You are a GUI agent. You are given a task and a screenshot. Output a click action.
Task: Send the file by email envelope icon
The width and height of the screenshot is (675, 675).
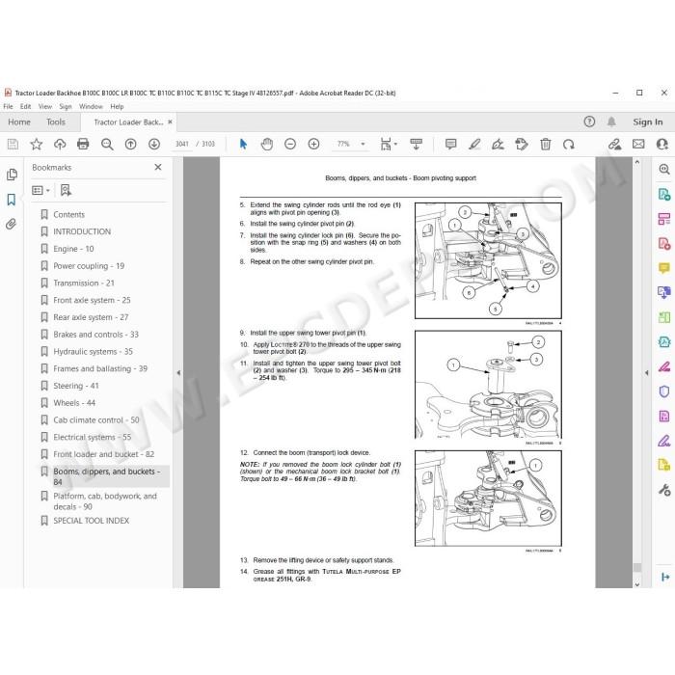coord(638,144)
